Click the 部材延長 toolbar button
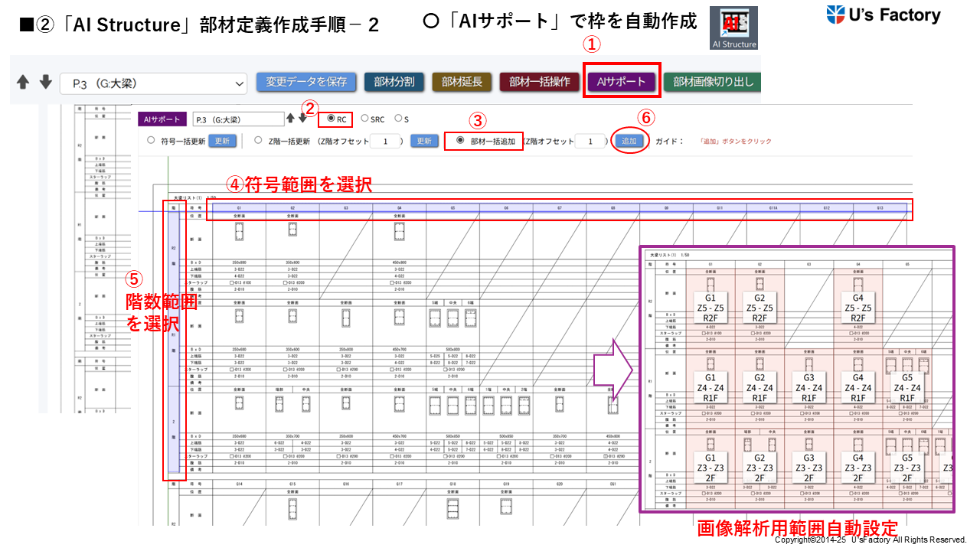This screenshot has height=551, width=980. (462, 82)
